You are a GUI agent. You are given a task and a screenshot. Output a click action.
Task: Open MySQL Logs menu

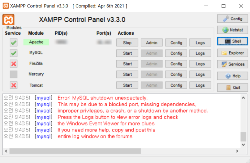200,53
